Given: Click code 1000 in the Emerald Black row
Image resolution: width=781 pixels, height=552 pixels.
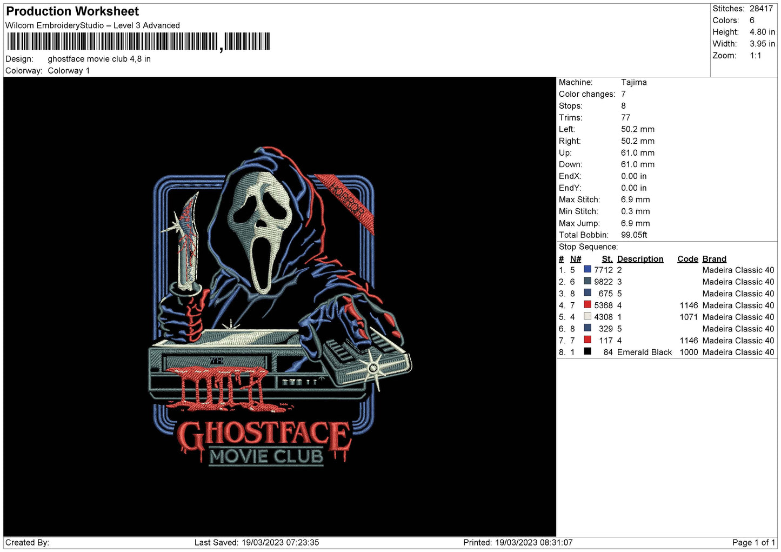Looking at the screenshot, I should pyautogui.click(x=689, y=352).
